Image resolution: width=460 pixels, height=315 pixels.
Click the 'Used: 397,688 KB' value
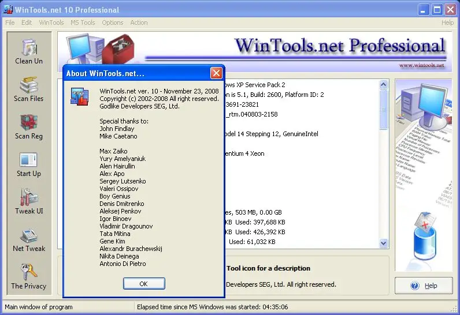tap(260, 222)
